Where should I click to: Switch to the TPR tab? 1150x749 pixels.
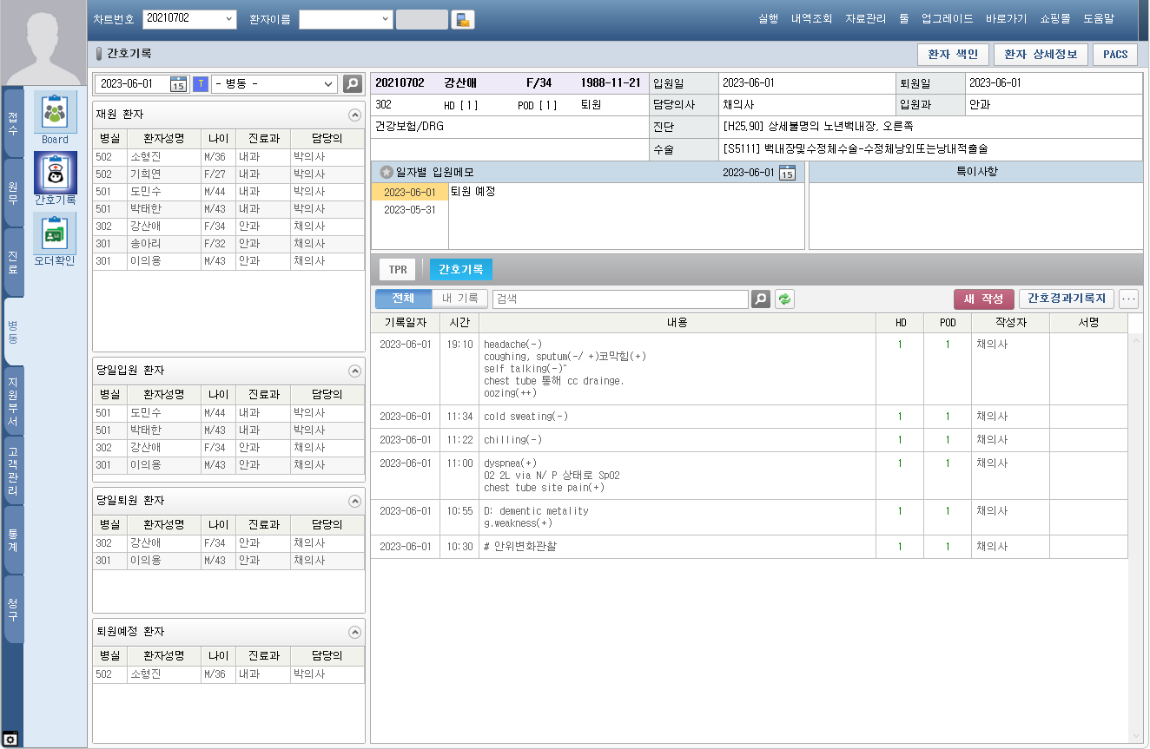[397, 270]
